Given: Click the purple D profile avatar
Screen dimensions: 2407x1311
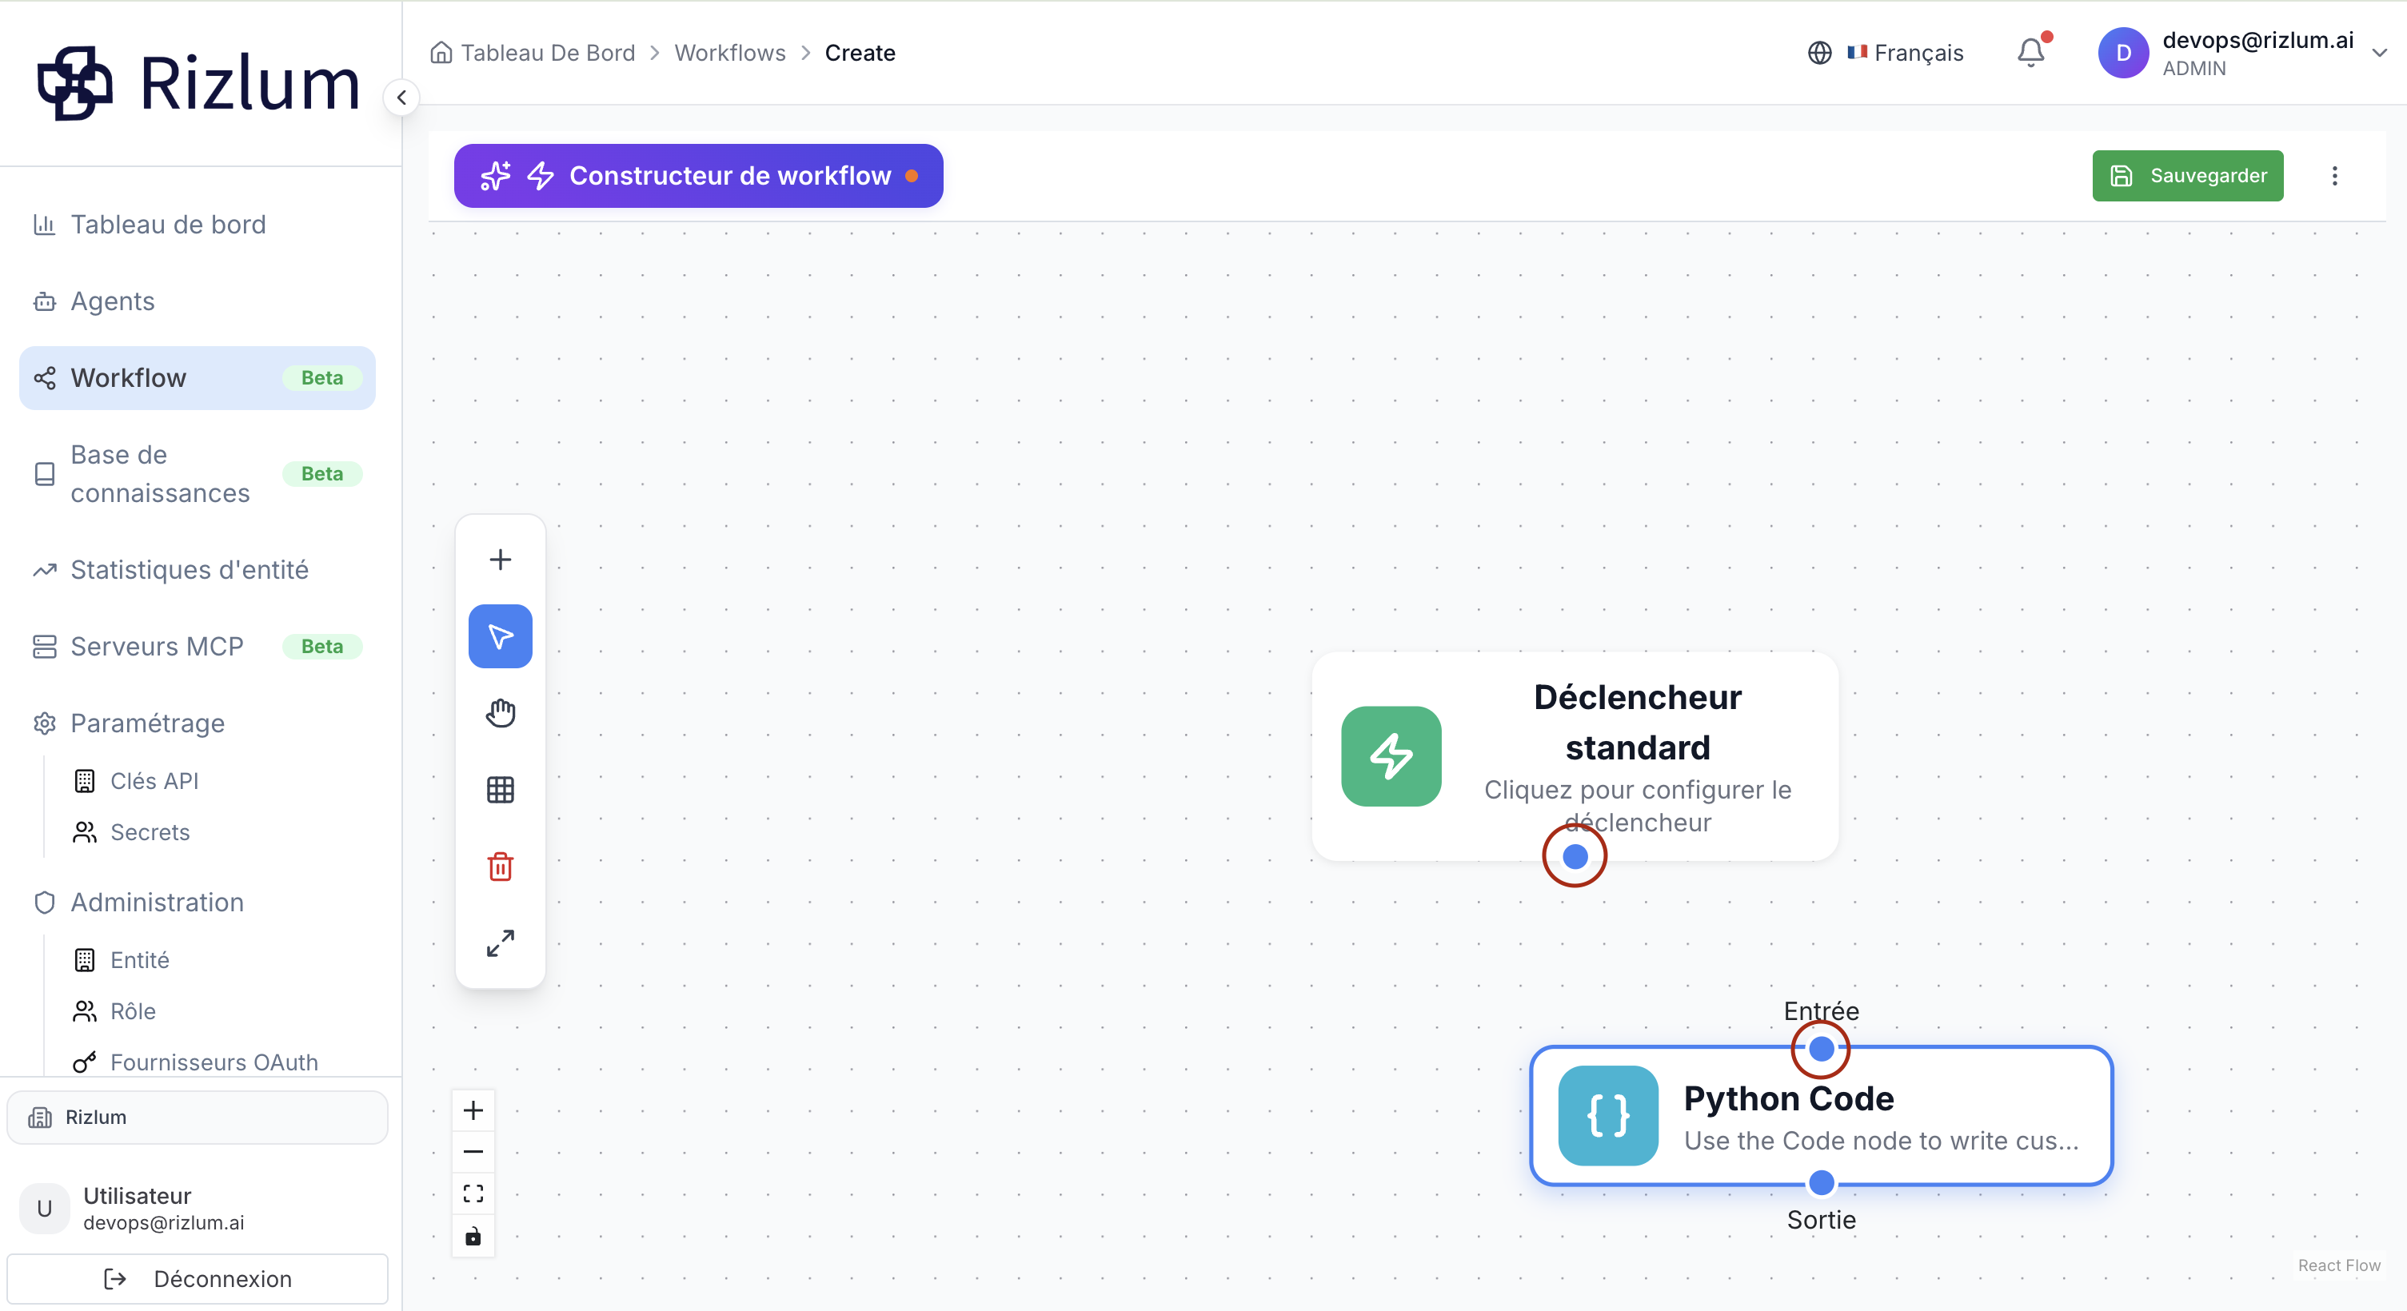Looking at the screenshot, I should [x=2123, y=54].
